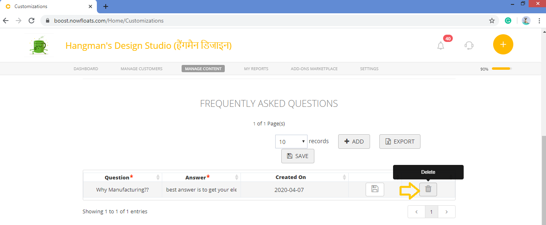Delete the Why Manufacturing row
Screen dimensions: 546x225
point(428,189)
